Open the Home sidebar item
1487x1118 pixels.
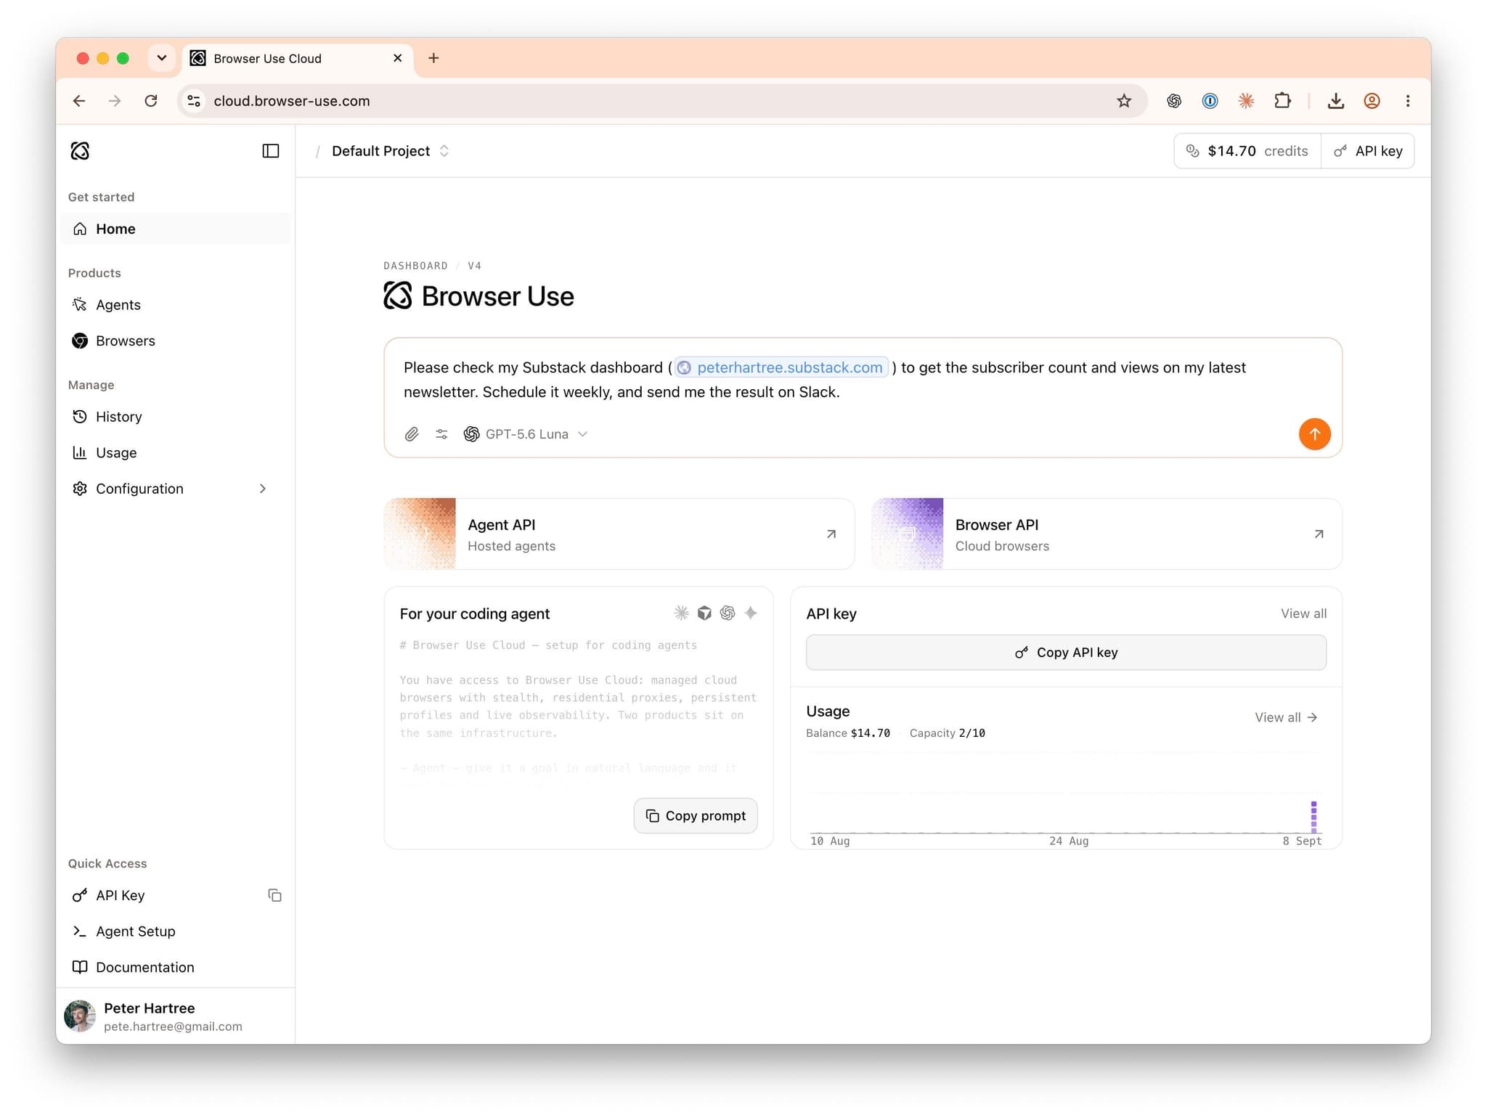175,229
